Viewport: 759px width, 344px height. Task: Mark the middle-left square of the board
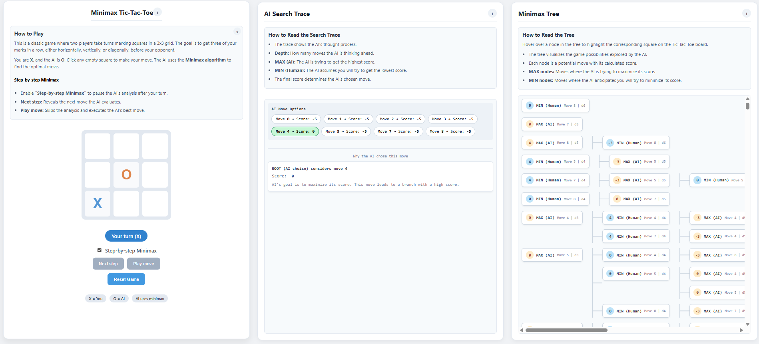tap(98, 175)
